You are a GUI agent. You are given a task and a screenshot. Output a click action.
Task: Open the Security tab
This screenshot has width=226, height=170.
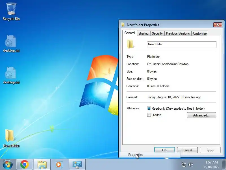click(x=157, y=33)
